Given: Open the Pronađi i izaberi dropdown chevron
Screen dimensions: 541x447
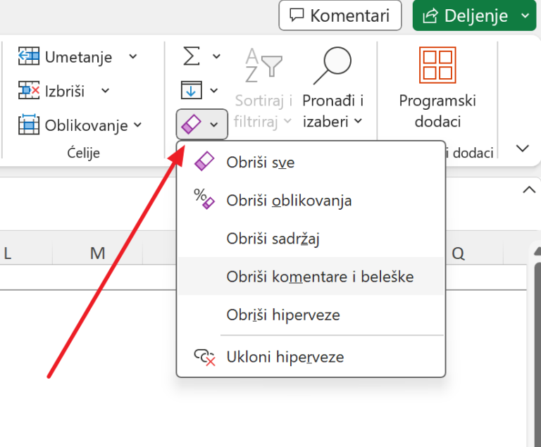Looking at the screenshot, I should pyautogui.click(x=358, y=121).
